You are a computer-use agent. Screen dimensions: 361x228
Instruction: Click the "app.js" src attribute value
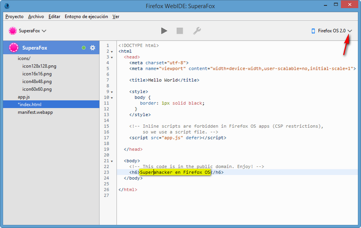[x=172, y=138]
